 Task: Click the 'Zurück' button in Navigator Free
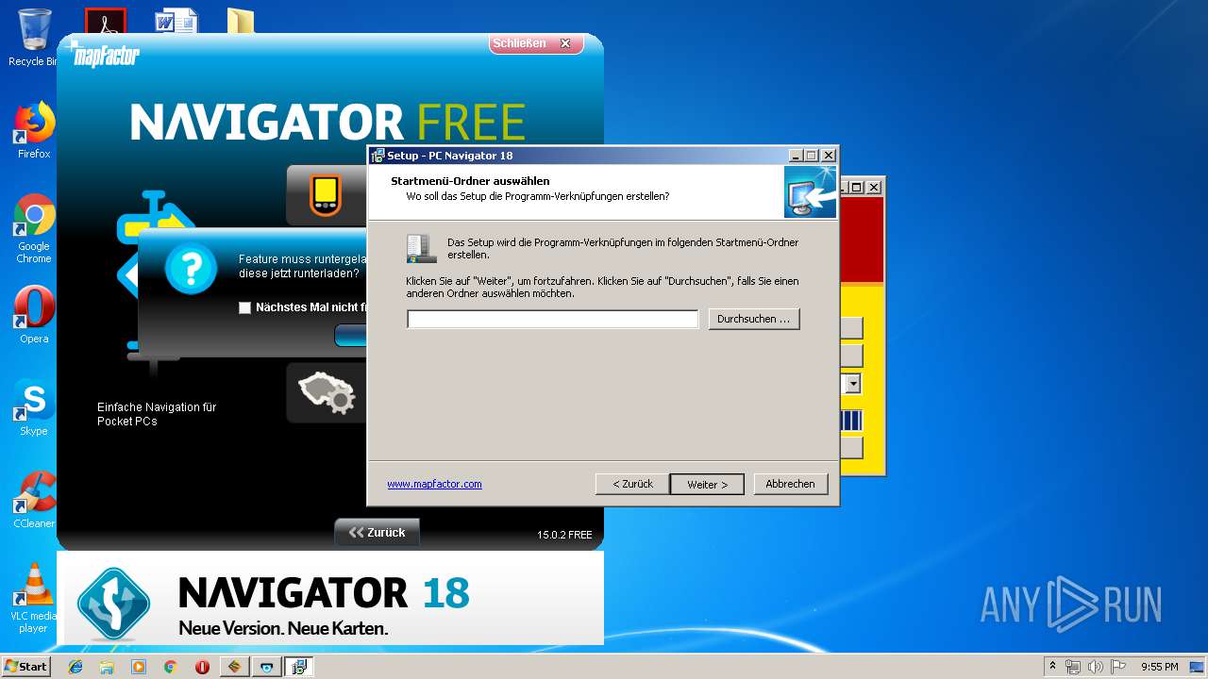tap(377, 533)
